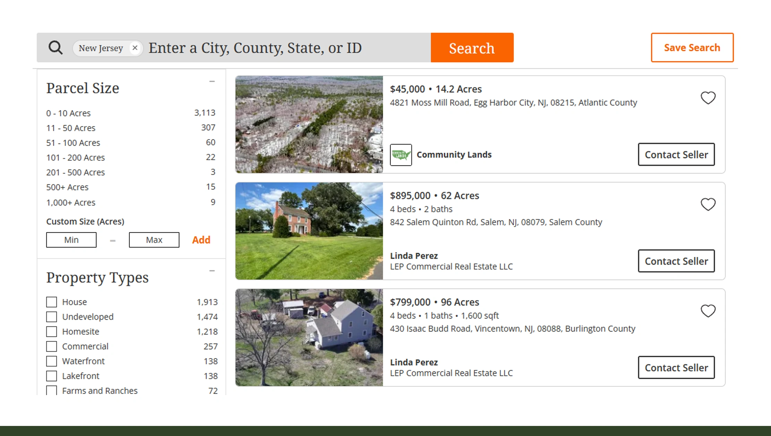Collapse the Parcel Size section
Viewport: 771px width, 436px height.
(x=212, y=82)
